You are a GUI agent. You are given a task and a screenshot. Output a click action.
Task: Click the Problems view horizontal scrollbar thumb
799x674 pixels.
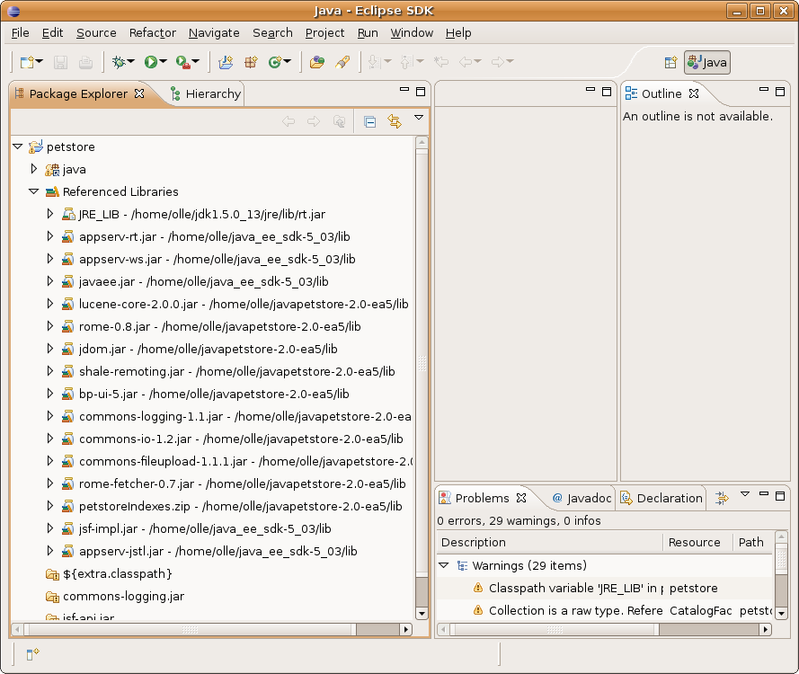[555, 630]
